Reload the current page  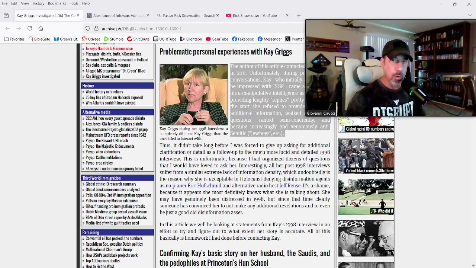(30, 29)
